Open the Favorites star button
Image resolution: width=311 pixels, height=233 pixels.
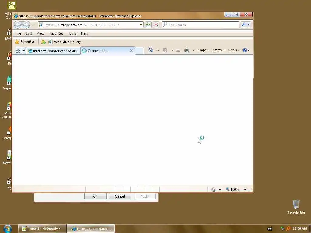click(25, 42)
